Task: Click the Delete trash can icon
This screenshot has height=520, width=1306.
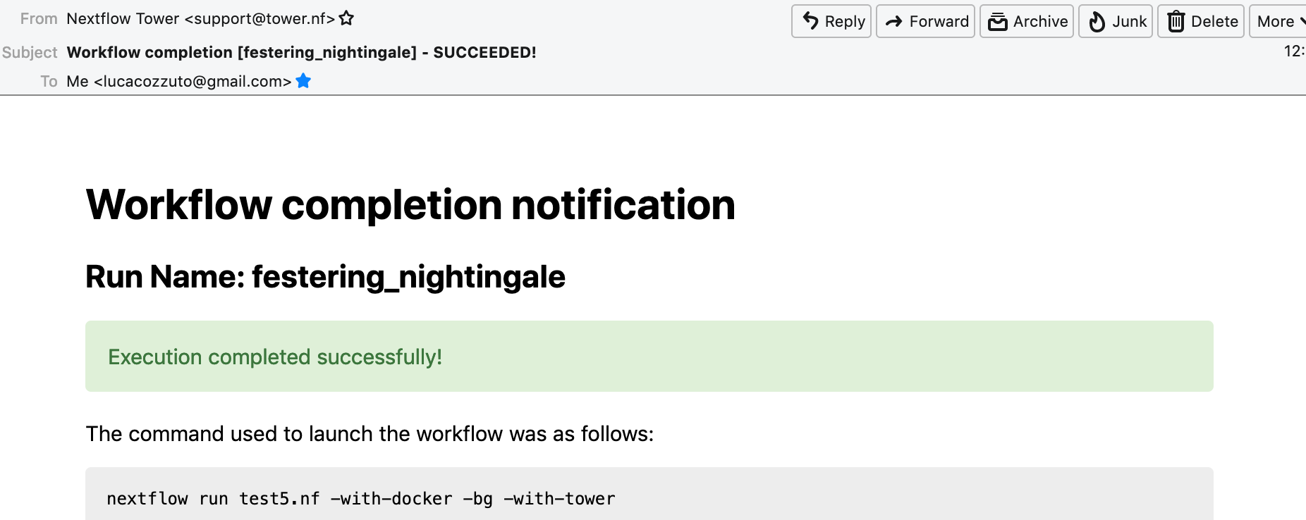Action: coord(1176,22)
